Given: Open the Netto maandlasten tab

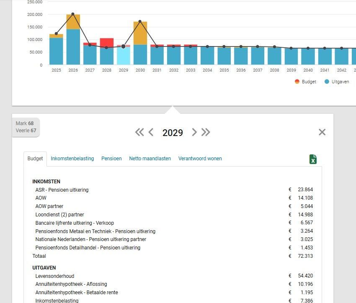Looking at the screenshot, I should pyautogui.click(x=150, y=159).
